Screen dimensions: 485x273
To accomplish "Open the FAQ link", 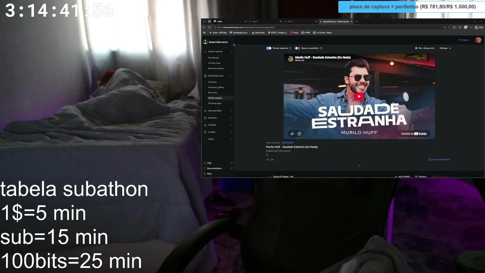I will coord(209,163).
